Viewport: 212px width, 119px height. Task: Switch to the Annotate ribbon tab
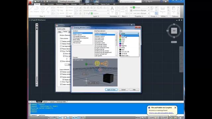(x=51, y=4)
